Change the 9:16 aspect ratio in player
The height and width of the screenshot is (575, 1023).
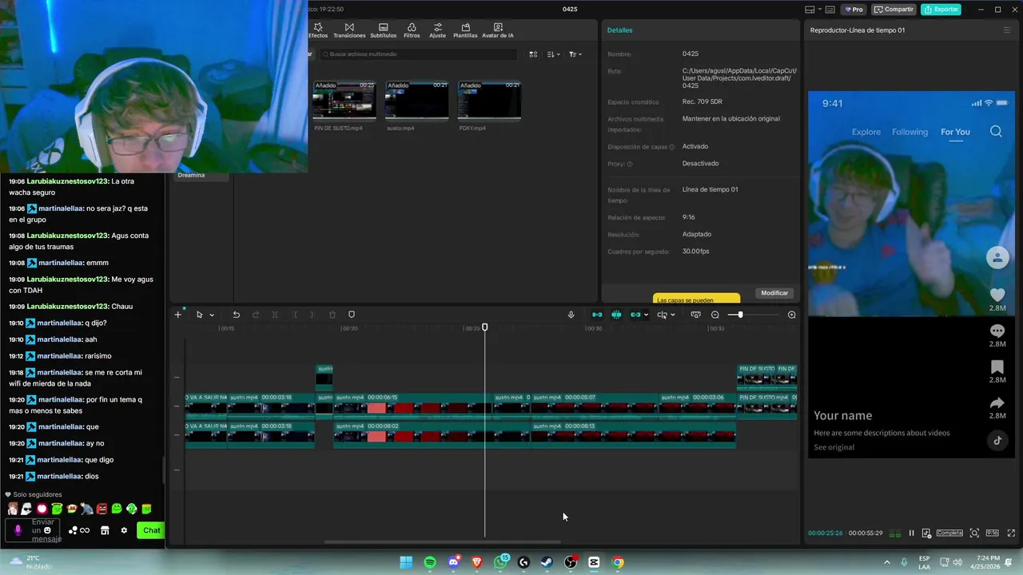pos(992,533)
